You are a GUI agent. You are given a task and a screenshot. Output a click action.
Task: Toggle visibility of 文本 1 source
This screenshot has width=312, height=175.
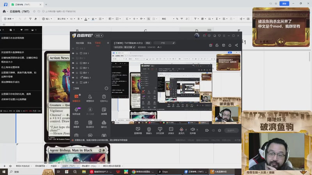[73, 53]
